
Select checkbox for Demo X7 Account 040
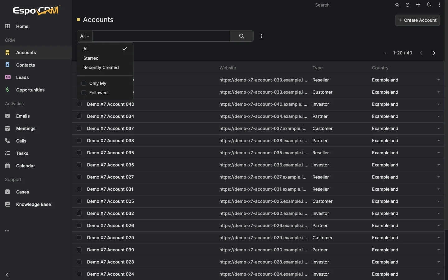[79, 104]
